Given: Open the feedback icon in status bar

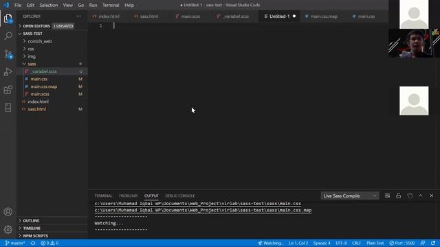Looking at the screenshot, I should click(x=423, y=243).
